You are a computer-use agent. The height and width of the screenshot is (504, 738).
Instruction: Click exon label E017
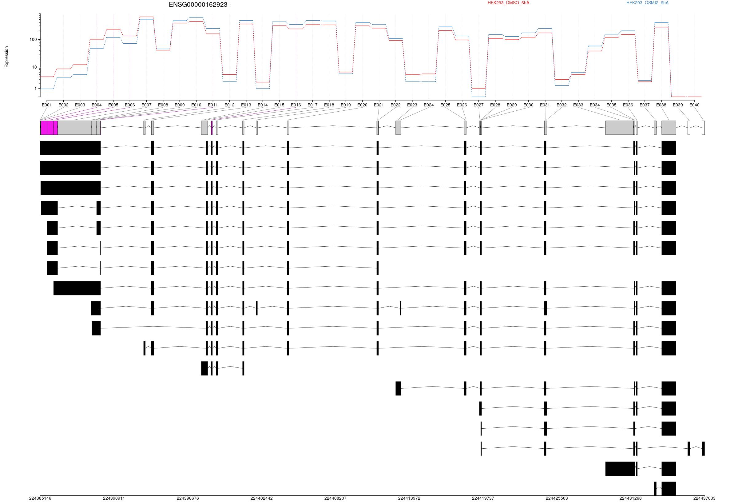click(x=312, y=105)
